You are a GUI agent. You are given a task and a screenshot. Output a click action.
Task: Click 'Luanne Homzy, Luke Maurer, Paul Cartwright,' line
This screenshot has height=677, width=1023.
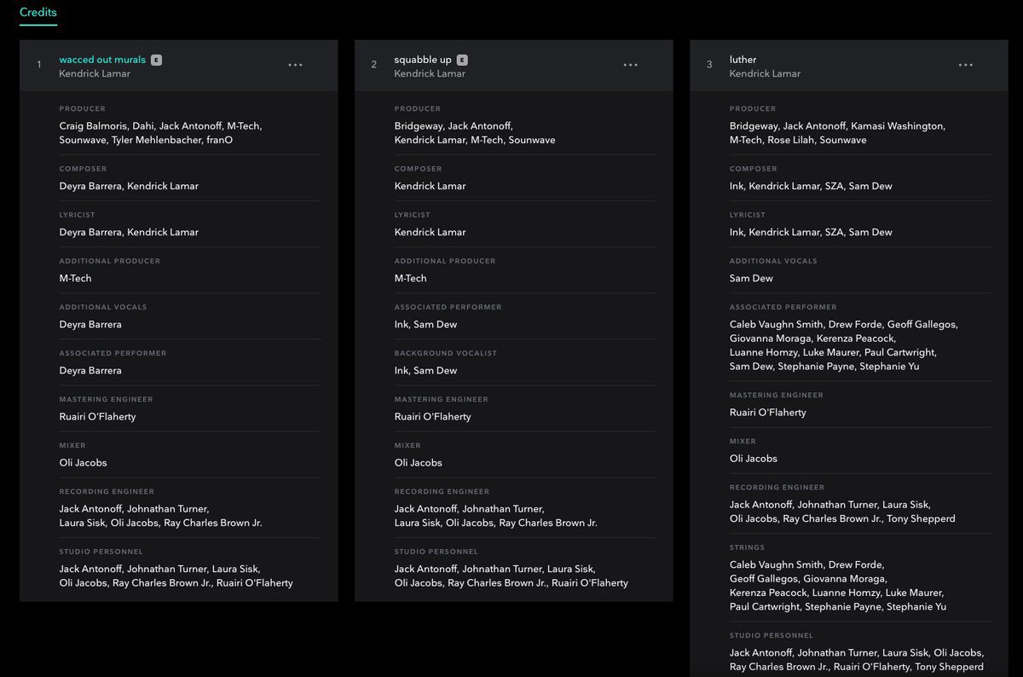point(833,352)
